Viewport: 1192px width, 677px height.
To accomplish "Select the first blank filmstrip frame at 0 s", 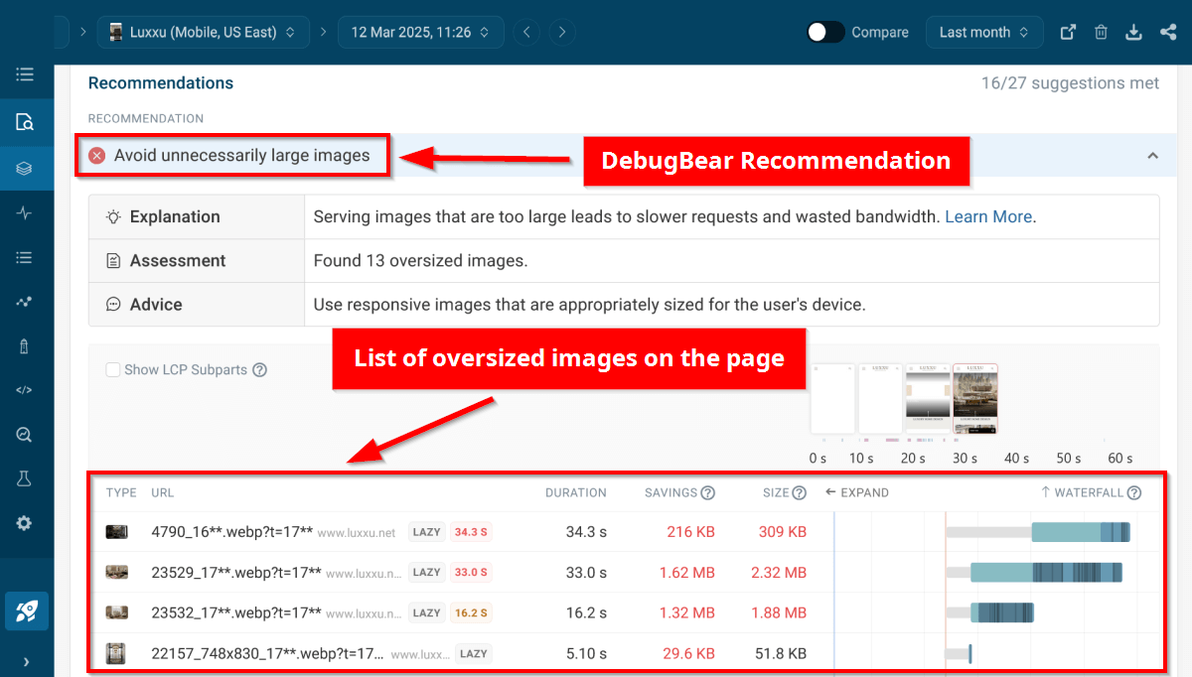I will (832, 399).
